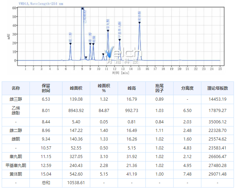The image size is (236, 190).
Task: Click the 黄体酮 peak marker triangle
Action: coord(140,23)
